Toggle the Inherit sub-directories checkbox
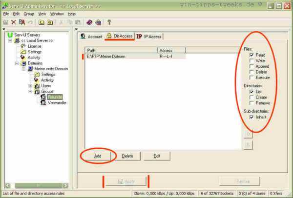 [x=251, y=117]
